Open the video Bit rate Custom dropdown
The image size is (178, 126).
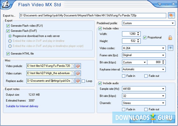coord(135,62)
